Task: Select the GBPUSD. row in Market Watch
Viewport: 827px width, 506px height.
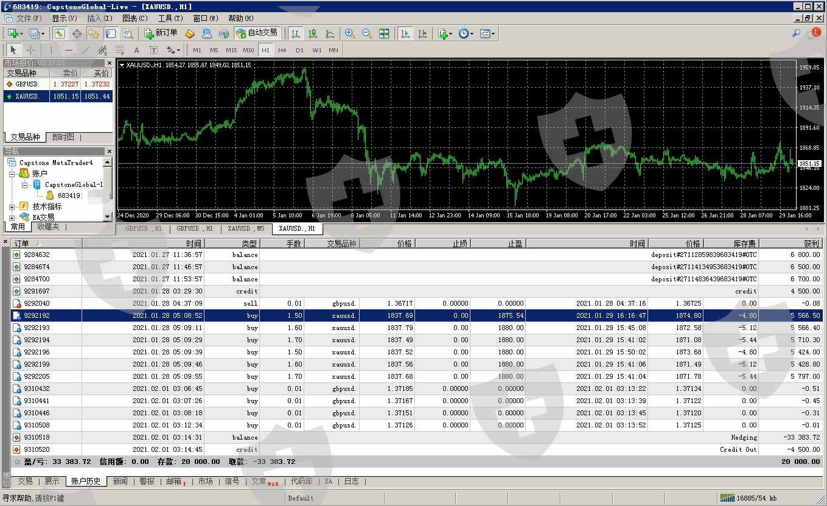Action: (x=27, y=84)
